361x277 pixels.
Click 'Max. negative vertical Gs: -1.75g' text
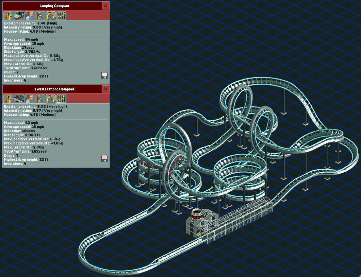[x=33, y=60]
